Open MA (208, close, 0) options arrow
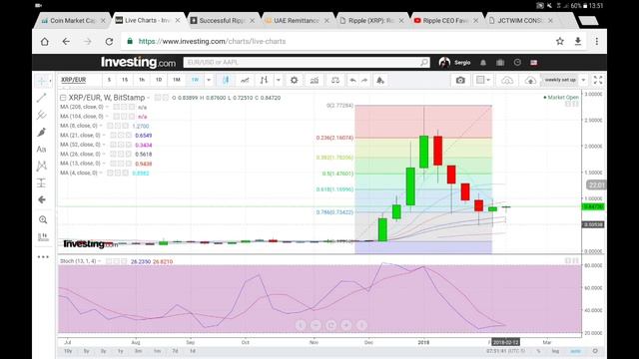Image resolution: width=639 pixels, height=359 pixels. (107, 107)
